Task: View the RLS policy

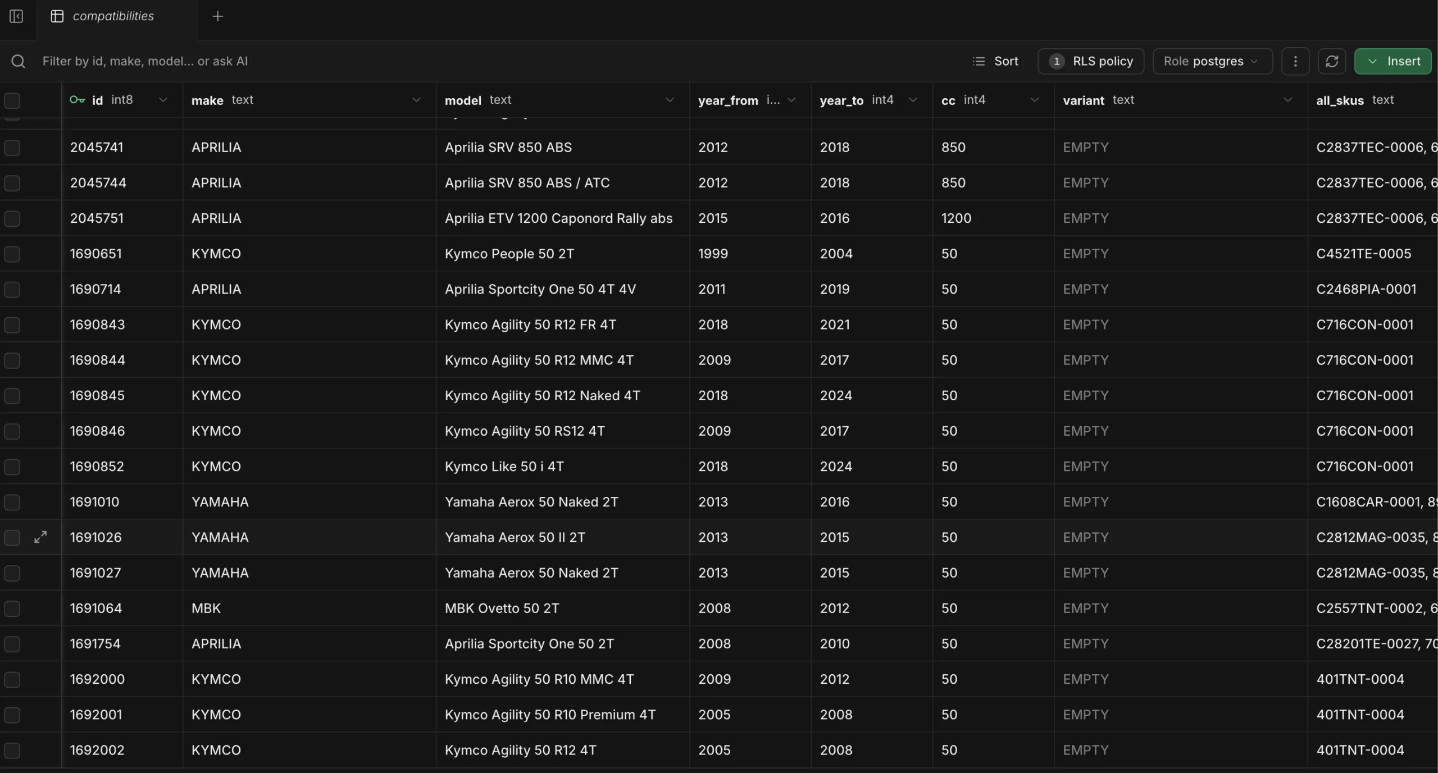Action: (1091, 61)
